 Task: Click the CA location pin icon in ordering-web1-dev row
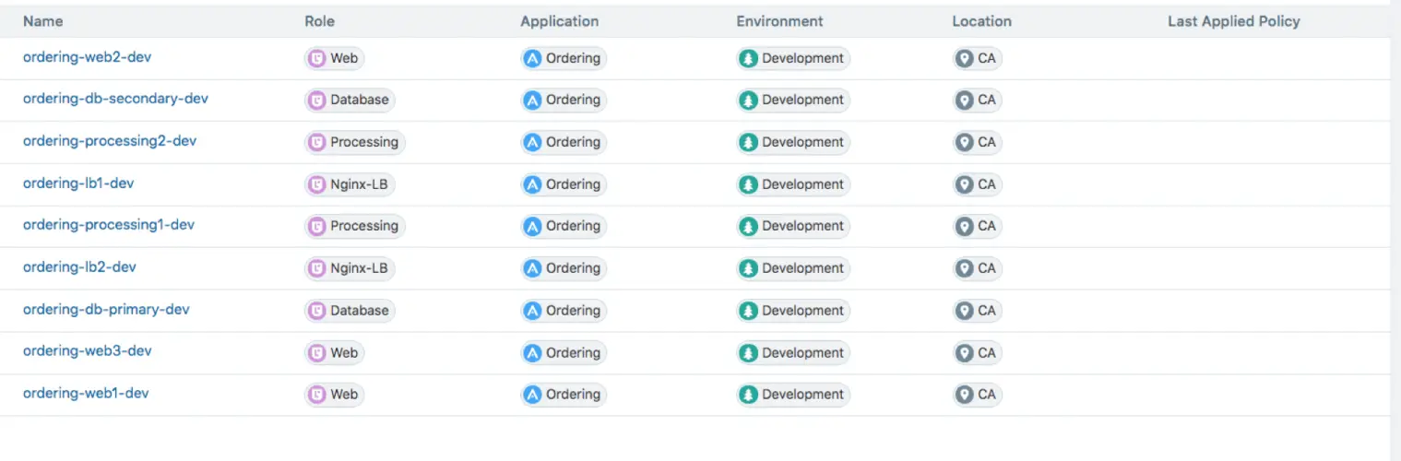click(965, 395)
